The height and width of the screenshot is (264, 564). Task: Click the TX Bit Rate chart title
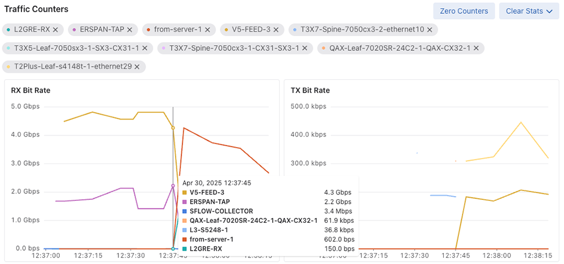(310, 90)
